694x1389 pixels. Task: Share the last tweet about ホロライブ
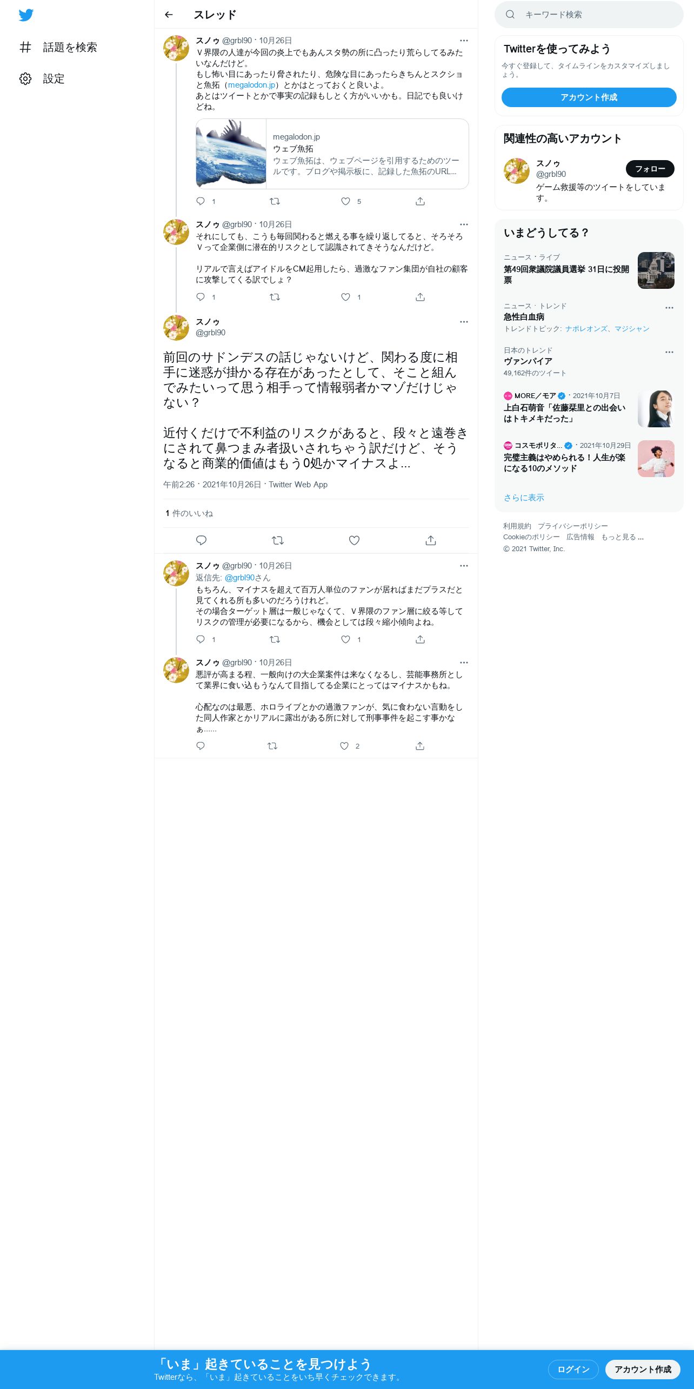point(420,746)
